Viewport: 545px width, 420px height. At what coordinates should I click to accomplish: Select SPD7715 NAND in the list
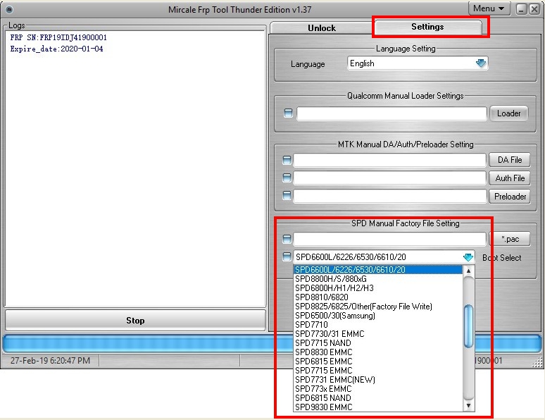(x=378, y=342)
